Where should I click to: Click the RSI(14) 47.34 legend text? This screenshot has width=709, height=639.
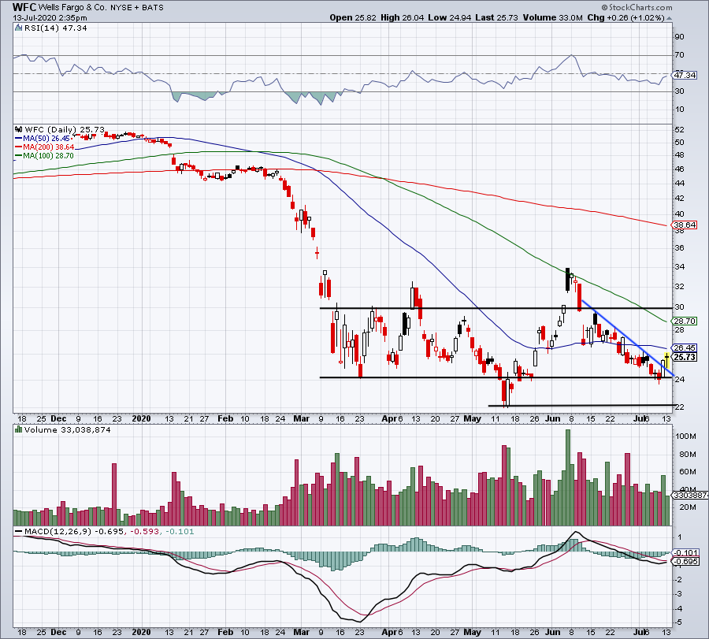point(55,28)
